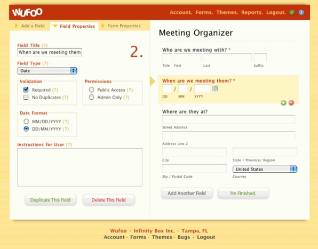Click the Street Address input

point(228,119)
